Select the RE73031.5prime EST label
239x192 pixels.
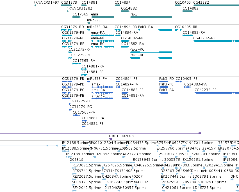tap(87, 166)
